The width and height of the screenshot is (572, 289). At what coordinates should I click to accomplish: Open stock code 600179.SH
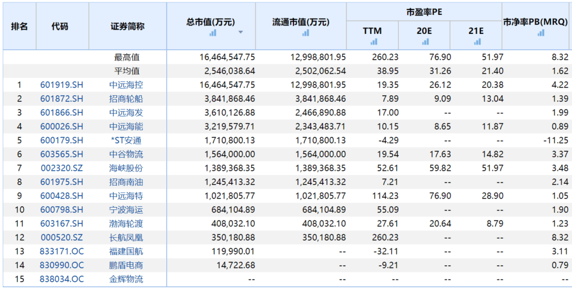(x=62, y=140)
